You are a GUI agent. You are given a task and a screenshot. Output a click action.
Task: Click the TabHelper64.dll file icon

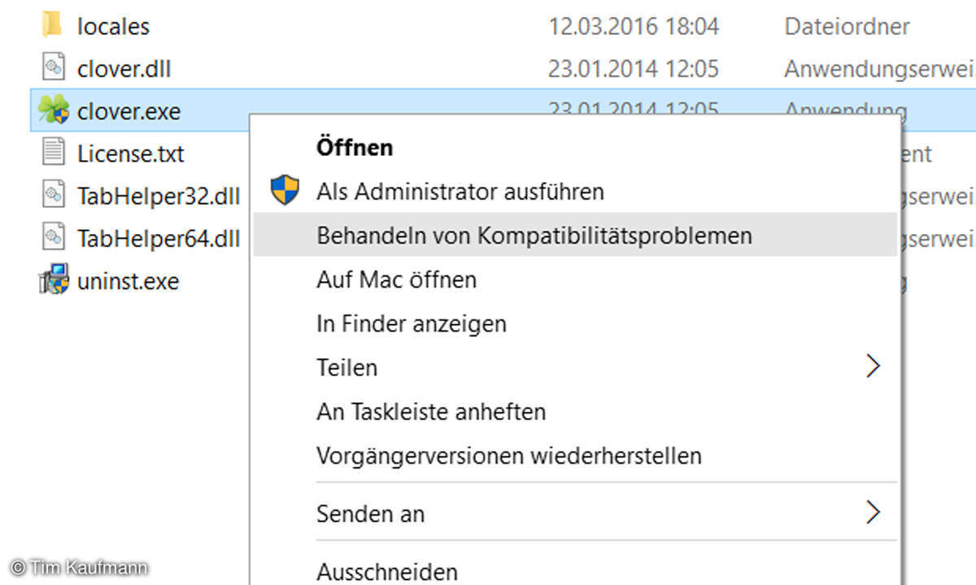coord(54,238)
